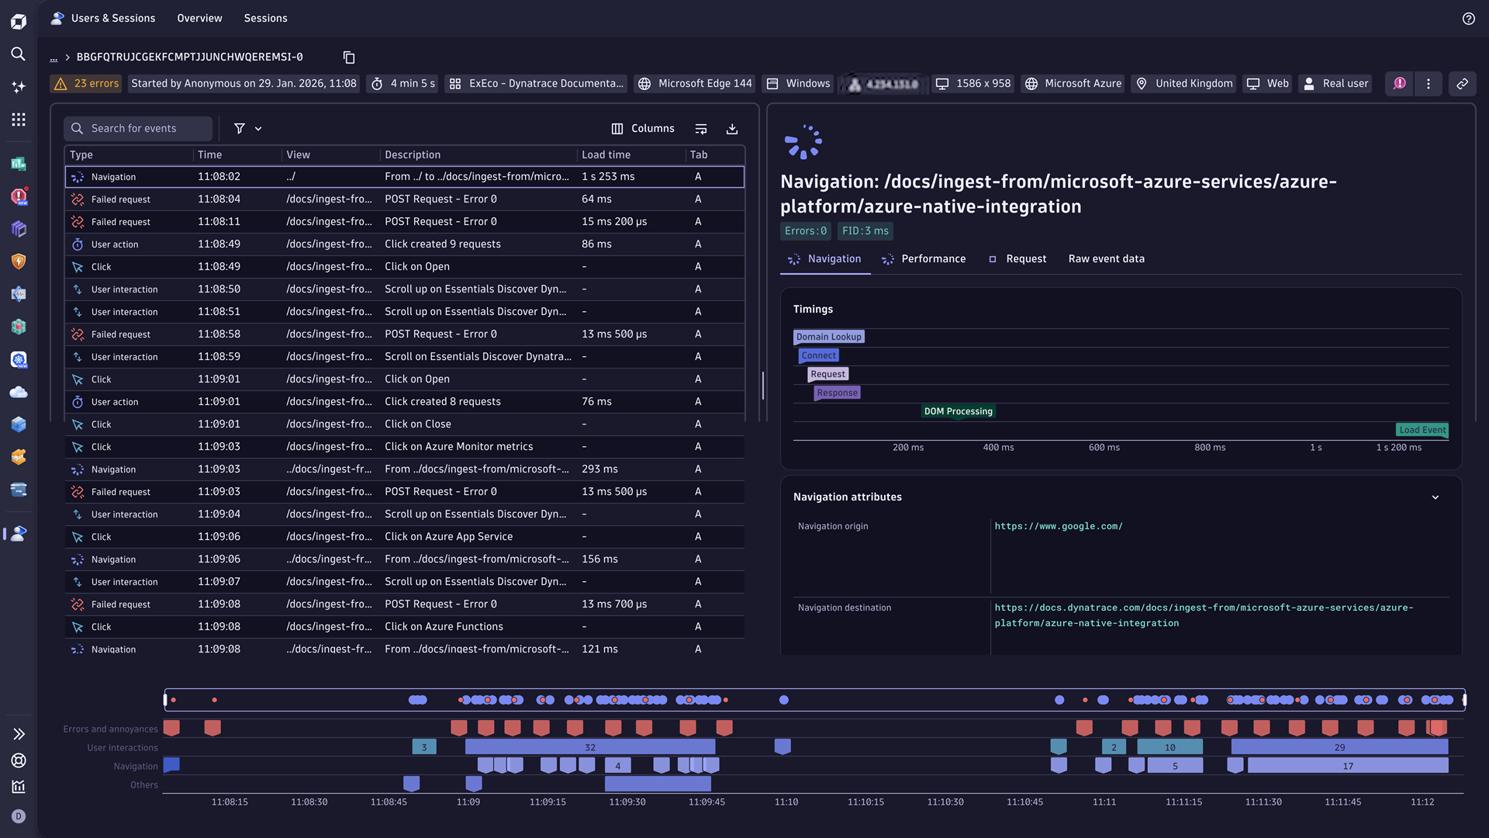The height and width of the screenshot is (838, 1489).
Task: Open the feedback smiley icon in the header
Action: point(1399,83)
